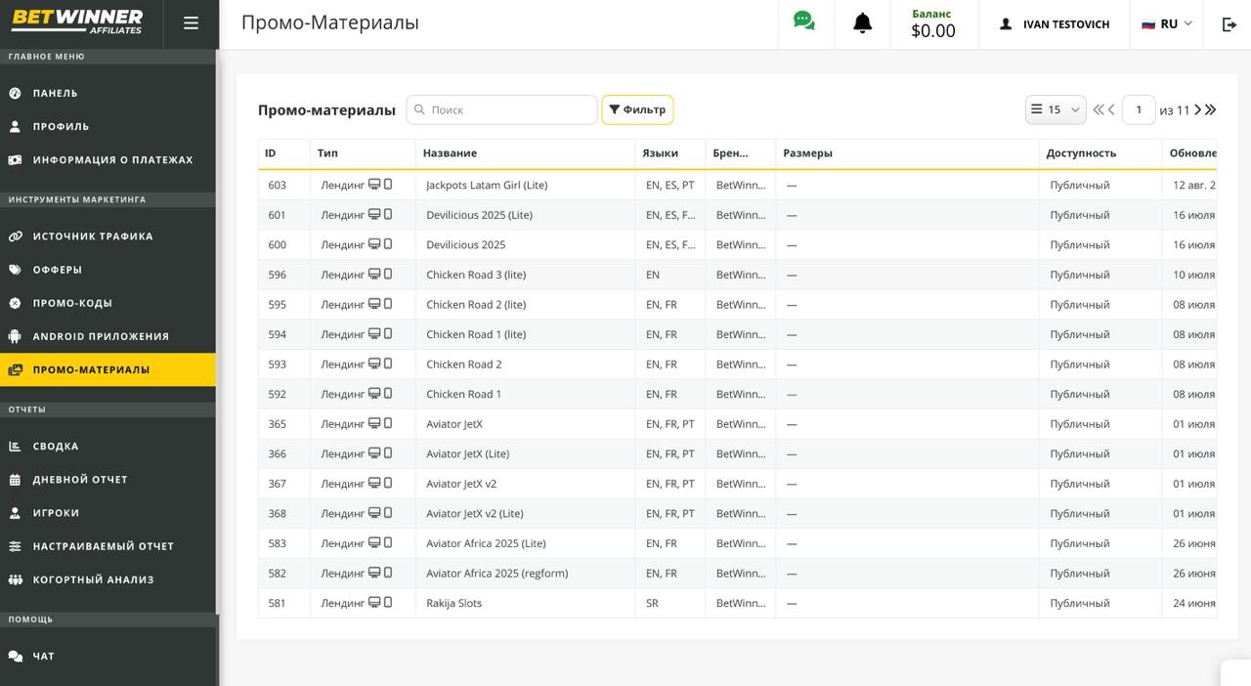Open the Ivan Testovich user menu
1251x686 pixels.
1055,24
